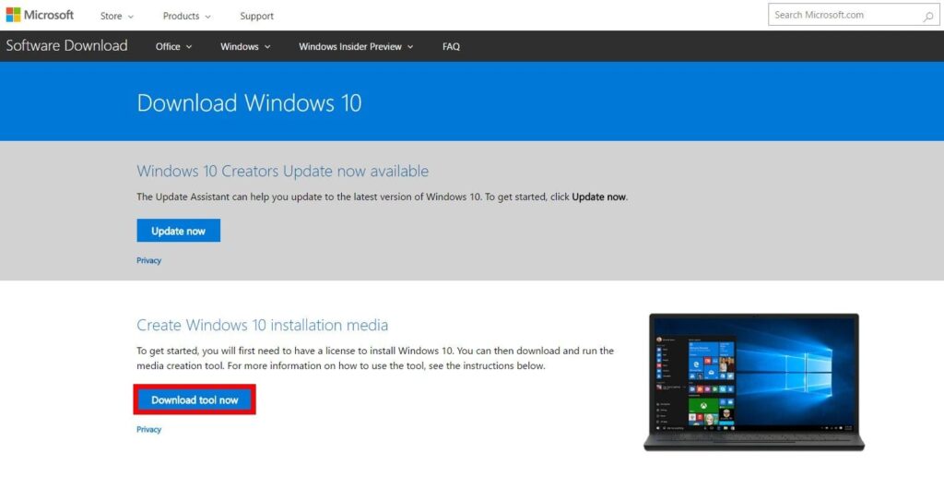The image size is (944, 477).
Task: Click the magnifier search icon
Action: 928,16
